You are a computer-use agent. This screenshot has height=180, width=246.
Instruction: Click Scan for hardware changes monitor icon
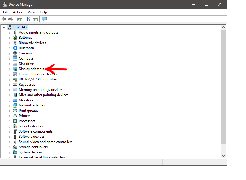(x=44, y=19)
